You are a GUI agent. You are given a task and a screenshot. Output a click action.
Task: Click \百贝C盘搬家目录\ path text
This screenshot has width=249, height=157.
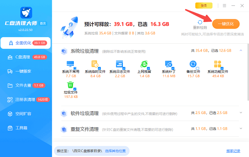[x=87, y=151]
